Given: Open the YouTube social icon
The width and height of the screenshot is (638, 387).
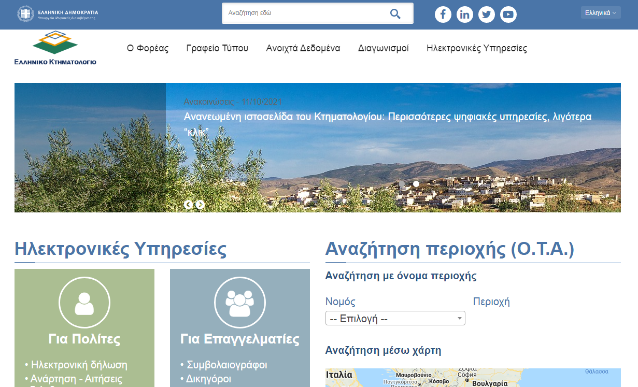Looking at the screenshot, I should 508,15.
